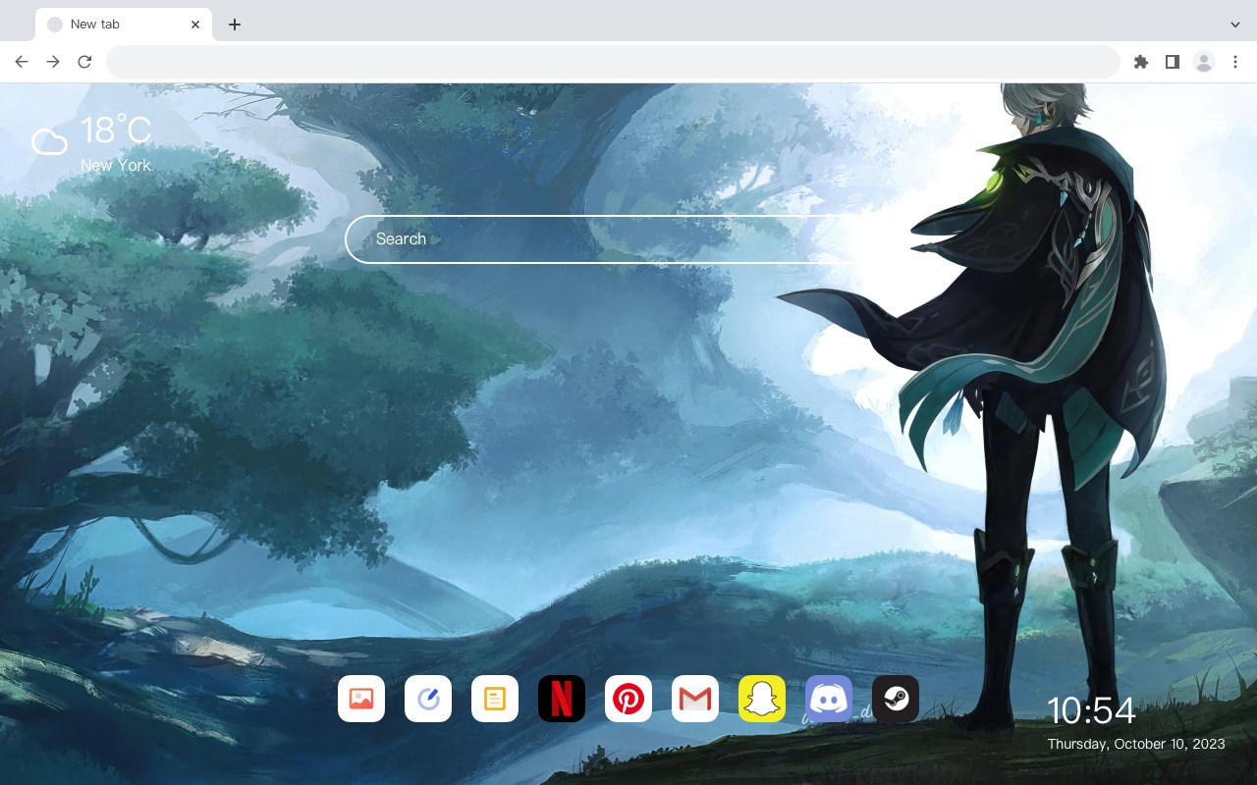1257x785 pixels.
Task: Reload the current page
Action: (x=84, y=62)
